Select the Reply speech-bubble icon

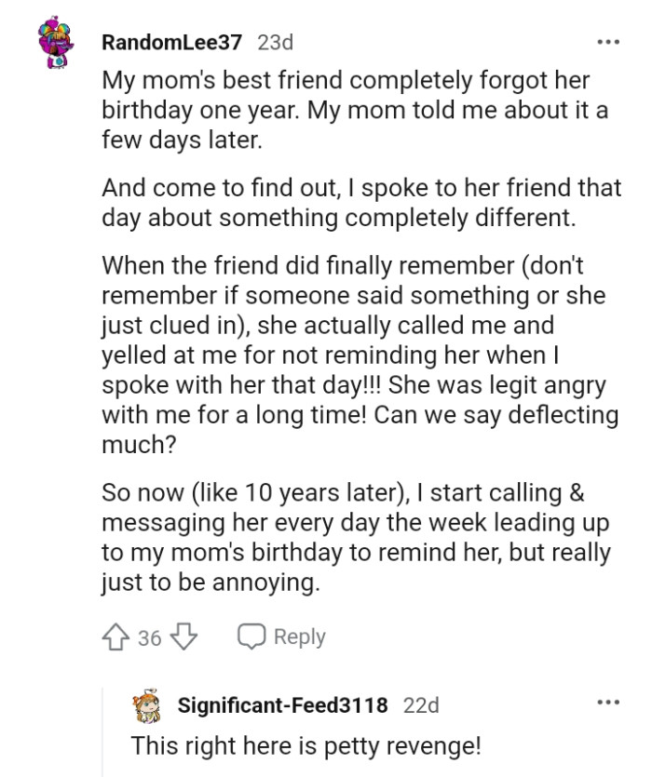(250, 636)
